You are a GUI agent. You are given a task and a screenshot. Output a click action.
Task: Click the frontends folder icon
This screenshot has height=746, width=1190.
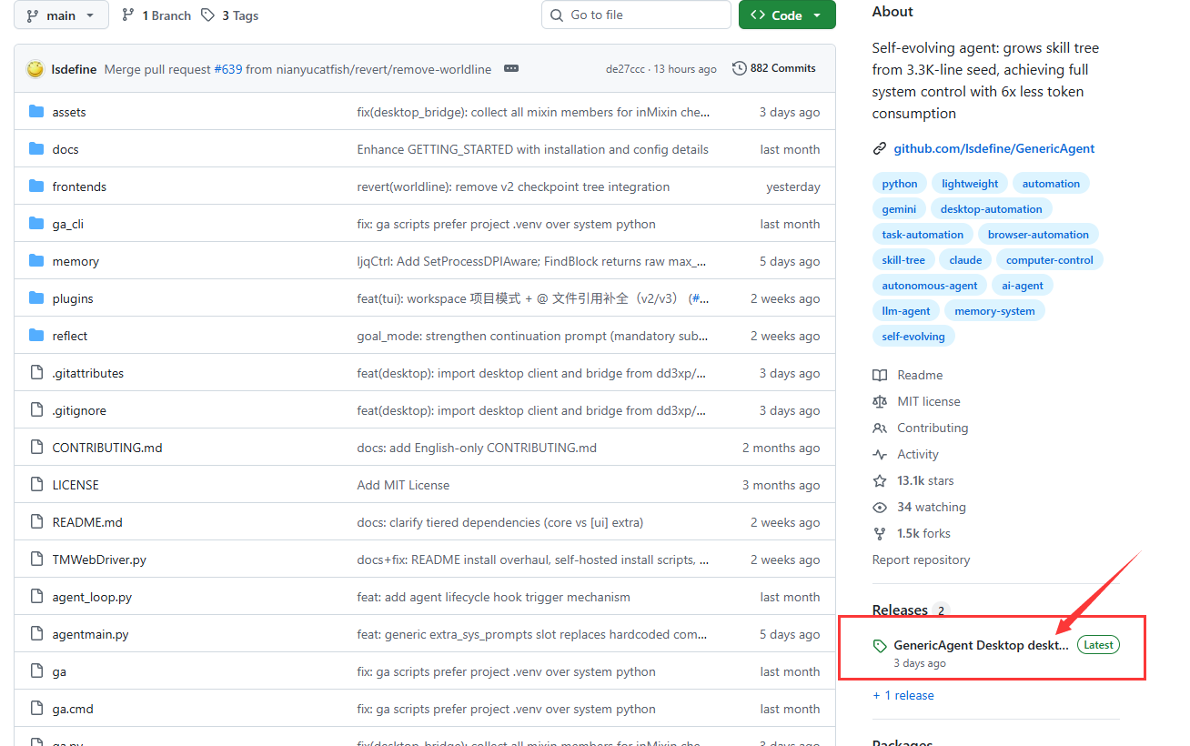click(36, 186)
